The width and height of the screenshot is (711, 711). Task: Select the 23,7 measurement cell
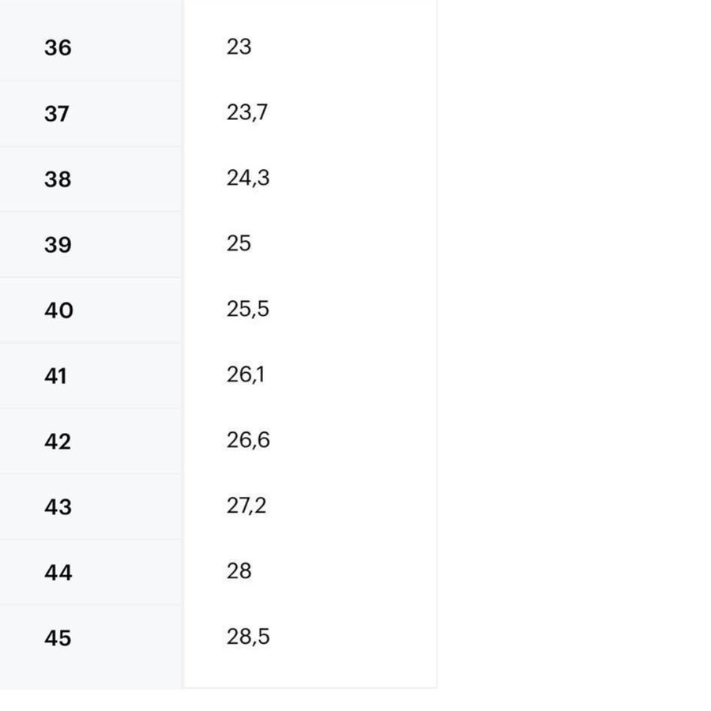coord(247,113)
